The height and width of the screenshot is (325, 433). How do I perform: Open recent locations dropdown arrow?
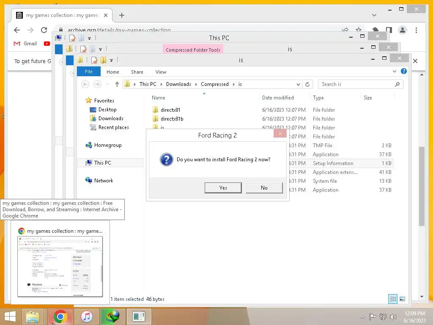pos(108,84)
